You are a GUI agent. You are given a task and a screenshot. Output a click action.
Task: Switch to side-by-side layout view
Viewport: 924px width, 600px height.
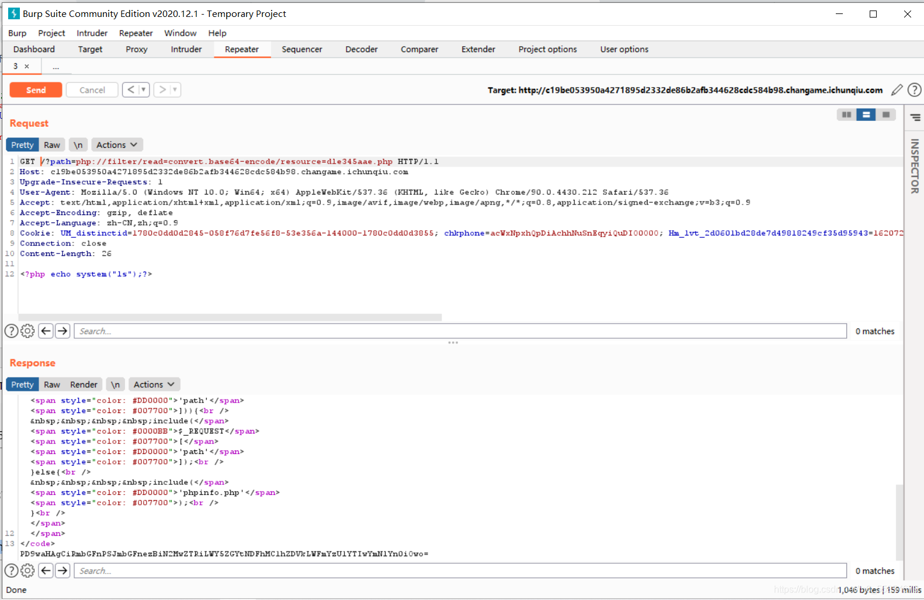(846, 115)
